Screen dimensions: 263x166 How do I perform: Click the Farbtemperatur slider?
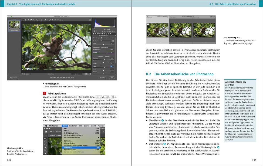tap(104, 51)
